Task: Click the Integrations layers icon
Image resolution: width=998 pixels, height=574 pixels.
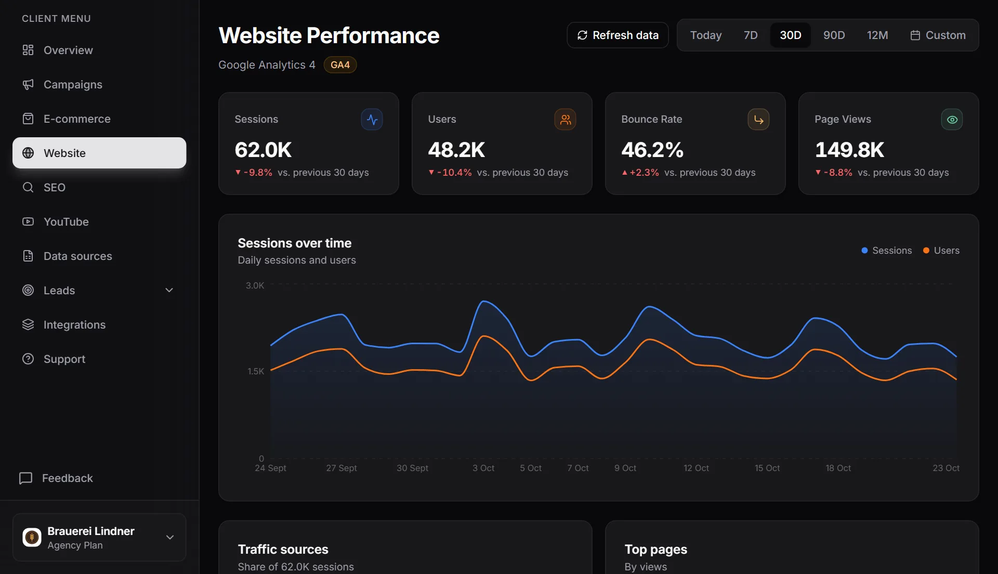Action: tap(28, 324)
